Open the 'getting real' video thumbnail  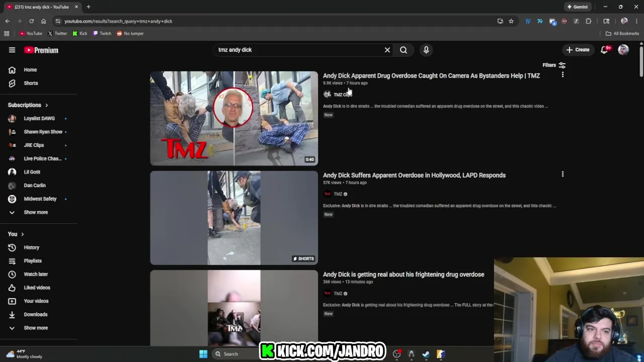[234, 308]
